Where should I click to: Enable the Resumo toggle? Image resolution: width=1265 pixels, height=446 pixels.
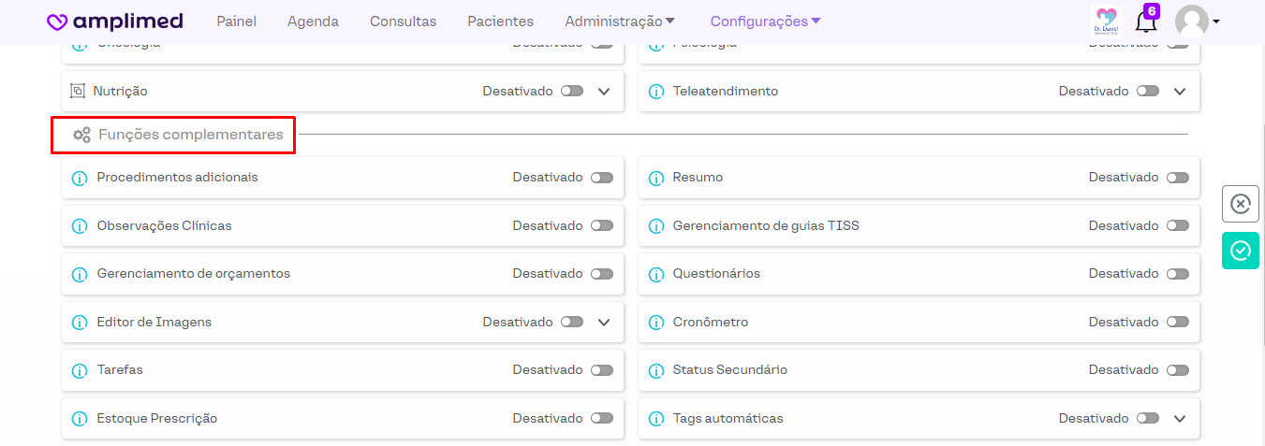1177,178
